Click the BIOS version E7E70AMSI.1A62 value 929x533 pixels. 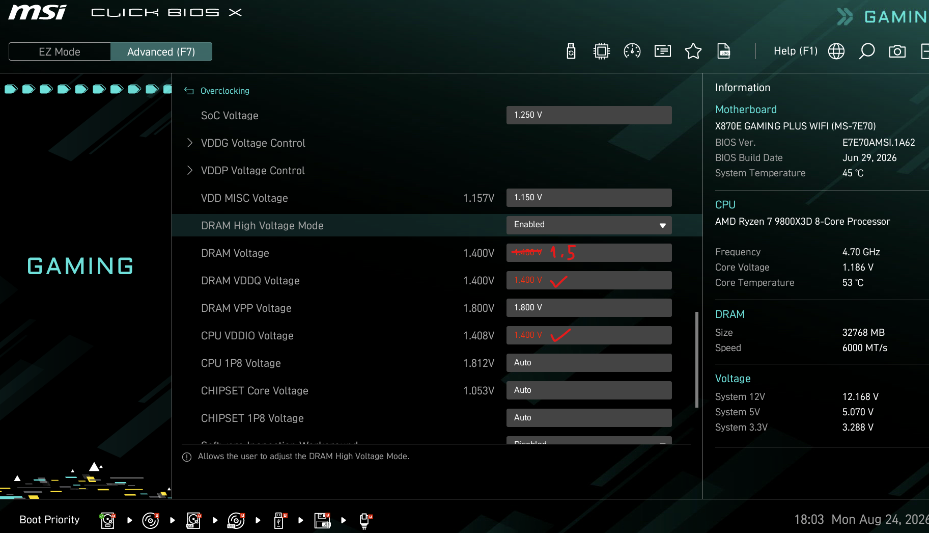coord(879,143)
